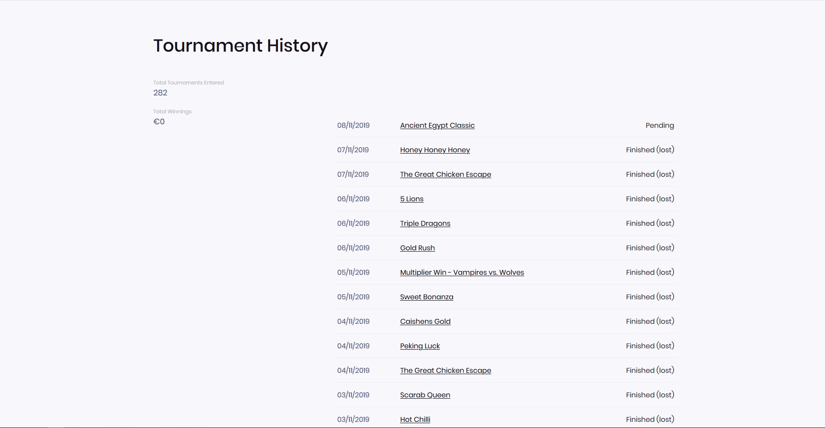Open Multiplier Win - Vampires vs. Wolves
This screenshot has height=428, width=825.
coord(462,273)
